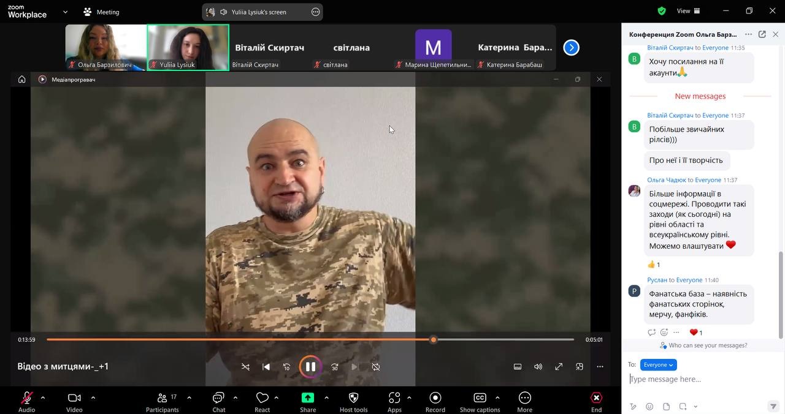
Task: Open the View layout menu
Action: point(688,11)
